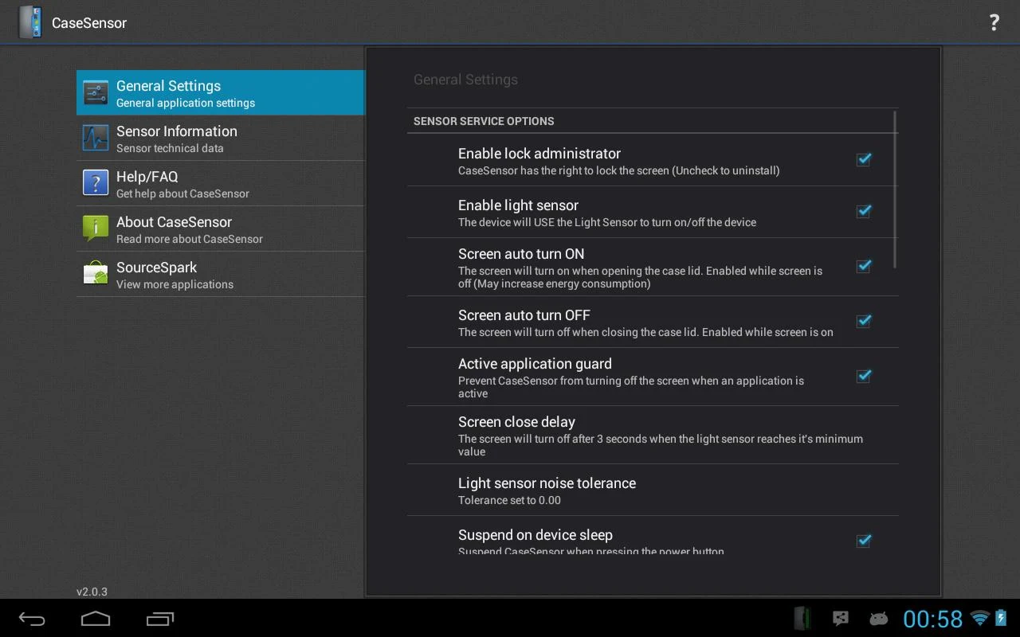Click the SourceSpark market bag icon
The height and width of the screenshot is (637, 1020).
[x=96, y=274]
